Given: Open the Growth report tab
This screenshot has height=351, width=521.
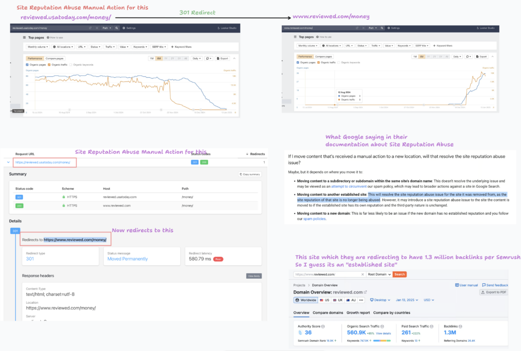Looking at the screenshot, I should [358, 313].
